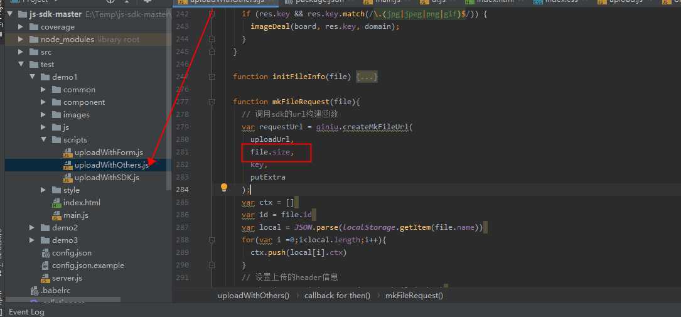Click the .babelrc file icon
Image resolution: width=681 pixels, height=317 pixels.
coord(35,291)
